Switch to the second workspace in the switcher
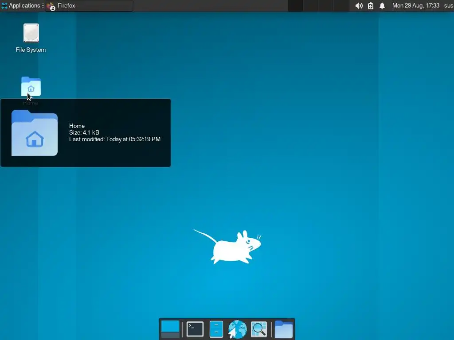Image resolution: width=454 pixels, height=340 pixels. click(x=310, y=6)
